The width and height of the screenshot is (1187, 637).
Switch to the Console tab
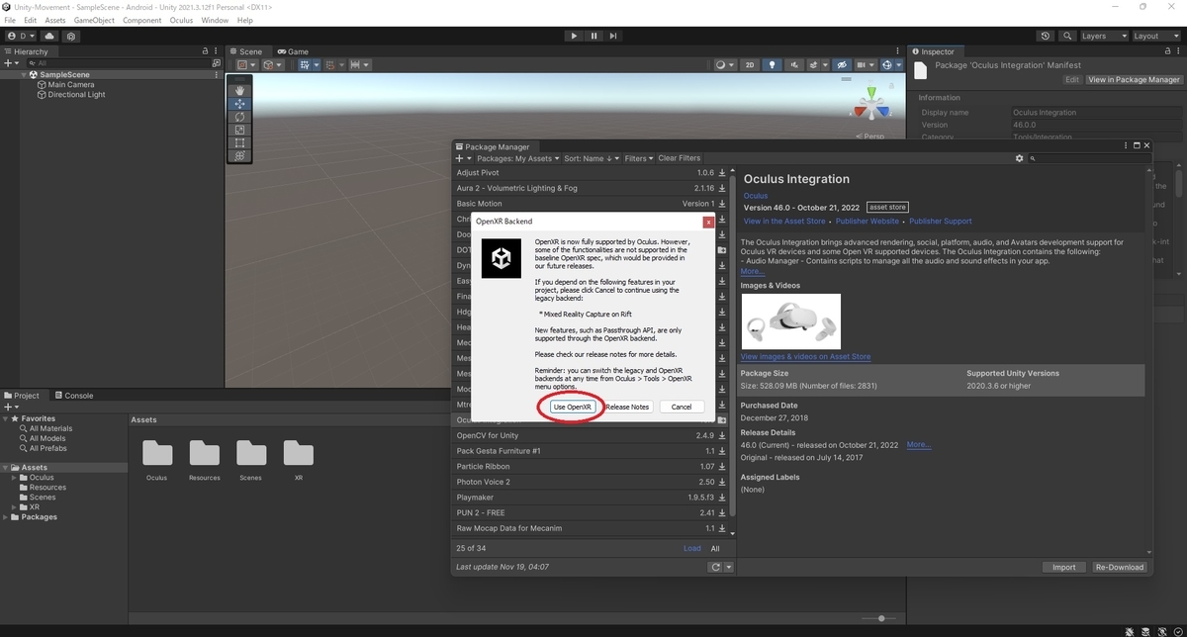[73, 396]
